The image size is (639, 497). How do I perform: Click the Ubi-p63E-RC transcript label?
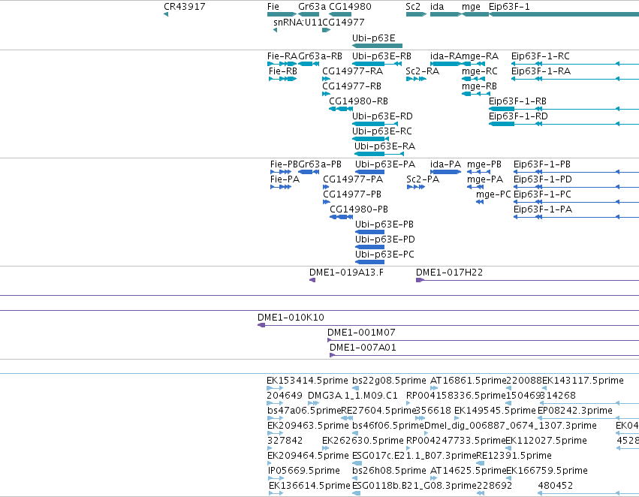tap(382, 131)
